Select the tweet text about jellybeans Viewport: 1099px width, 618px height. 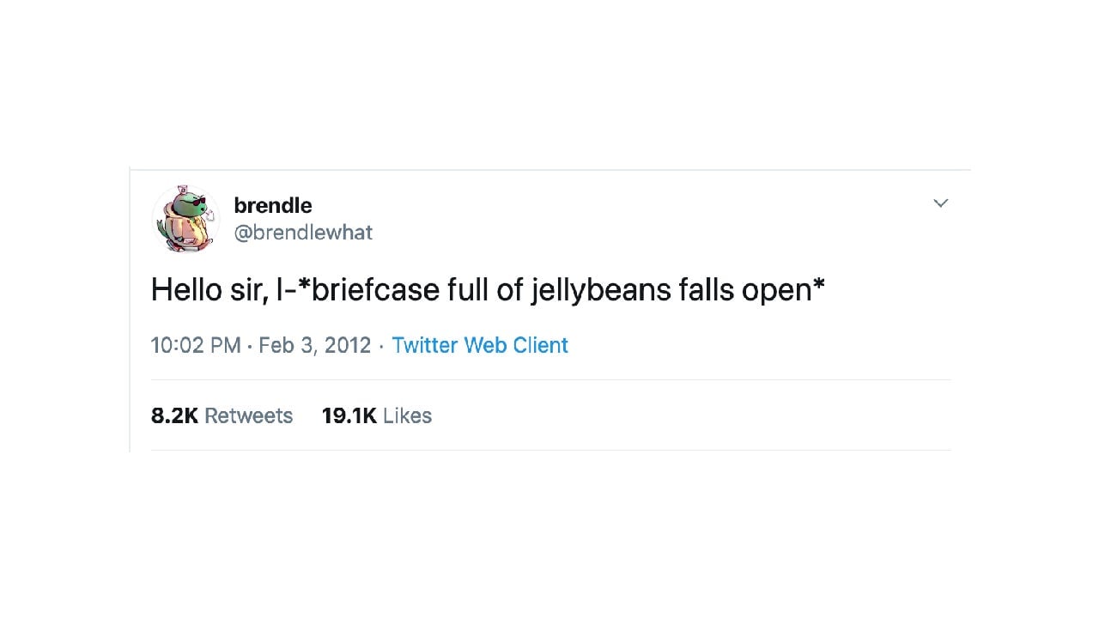487,289
